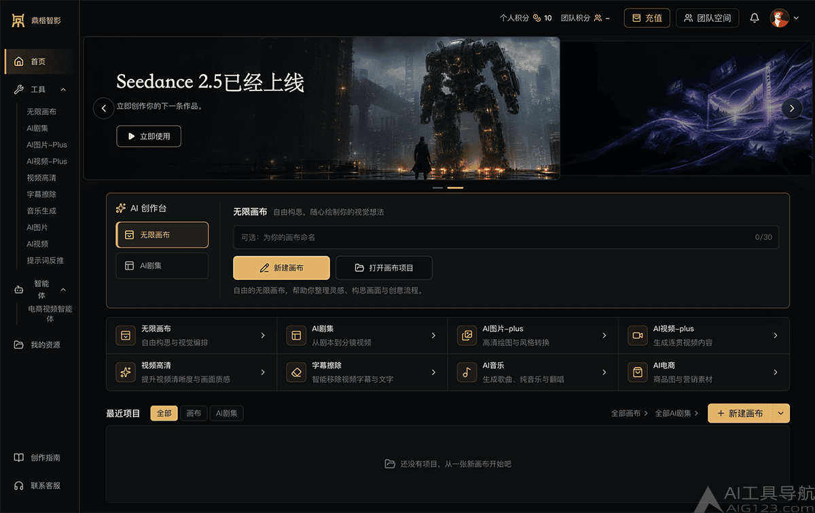The image size is (815, 513).
Task: Click the 充值 button
Action: (647, 18)
